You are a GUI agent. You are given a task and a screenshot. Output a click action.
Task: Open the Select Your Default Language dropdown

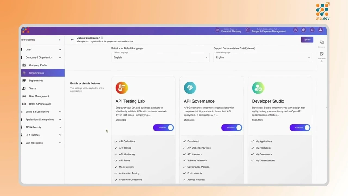[160, 57]
